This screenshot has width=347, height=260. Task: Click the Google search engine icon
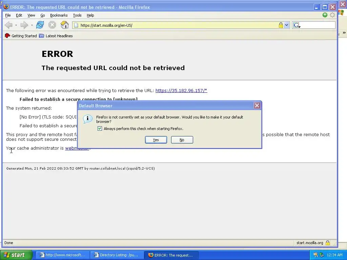(297, 25)
